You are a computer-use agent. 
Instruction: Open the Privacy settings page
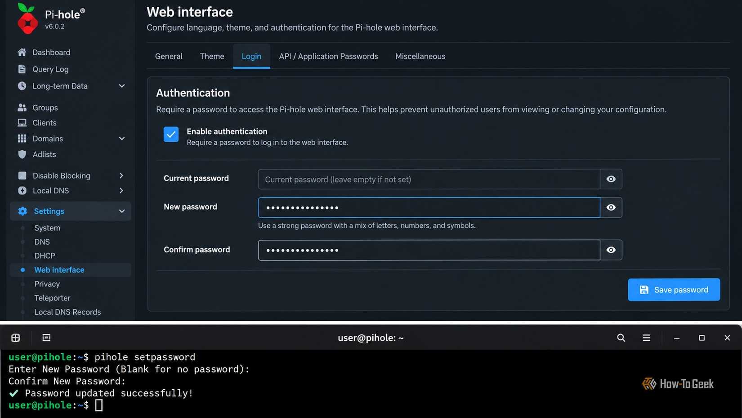point(47,284)
